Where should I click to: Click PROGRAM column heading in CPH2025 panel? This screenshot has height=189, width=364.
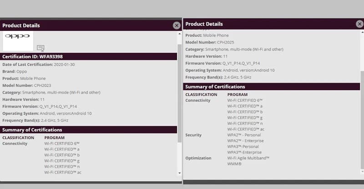tap(238, 94)
